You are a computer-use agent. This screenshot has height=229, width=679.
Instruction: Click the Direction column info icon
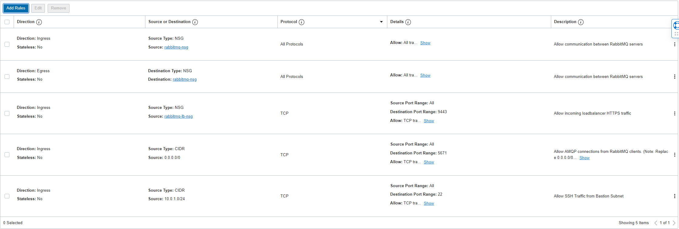39,22
